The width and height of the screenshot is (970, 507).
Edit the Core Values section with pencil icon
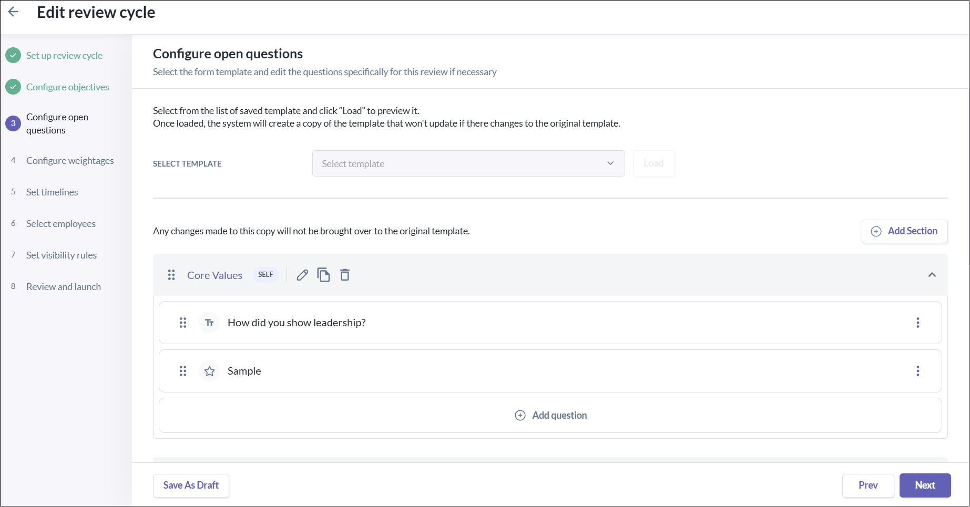pyautogui.click(x=302, y=275)
